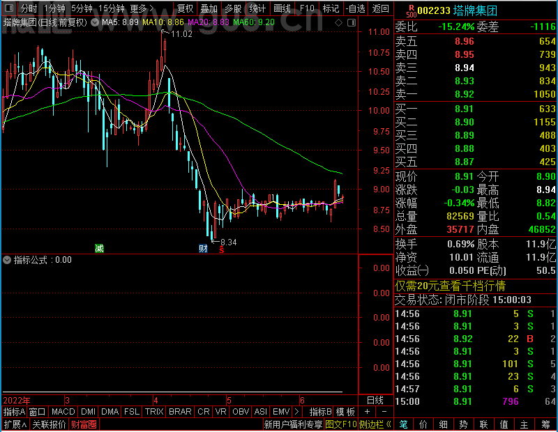The image size is (558, 432).
Task: Click the 返回 button
Action: [x=380, y=8]
